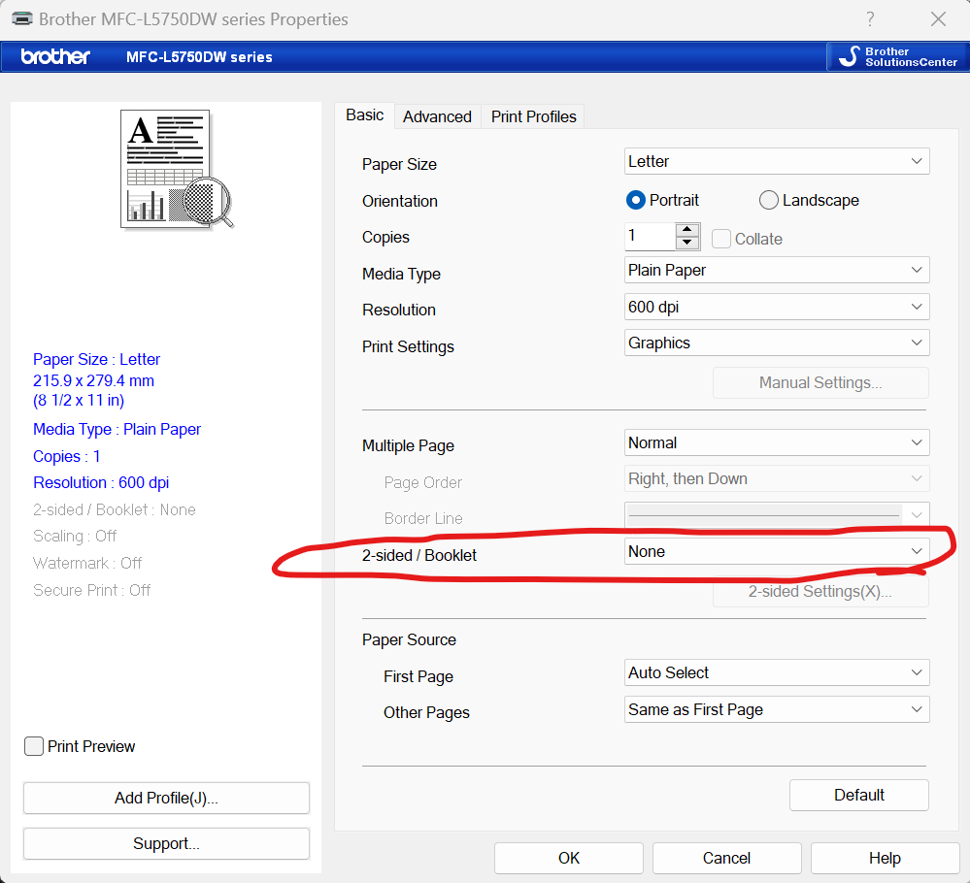970x883 pixels.
Task: Expand the Resolution dropdown
Action: coord(777,307)
